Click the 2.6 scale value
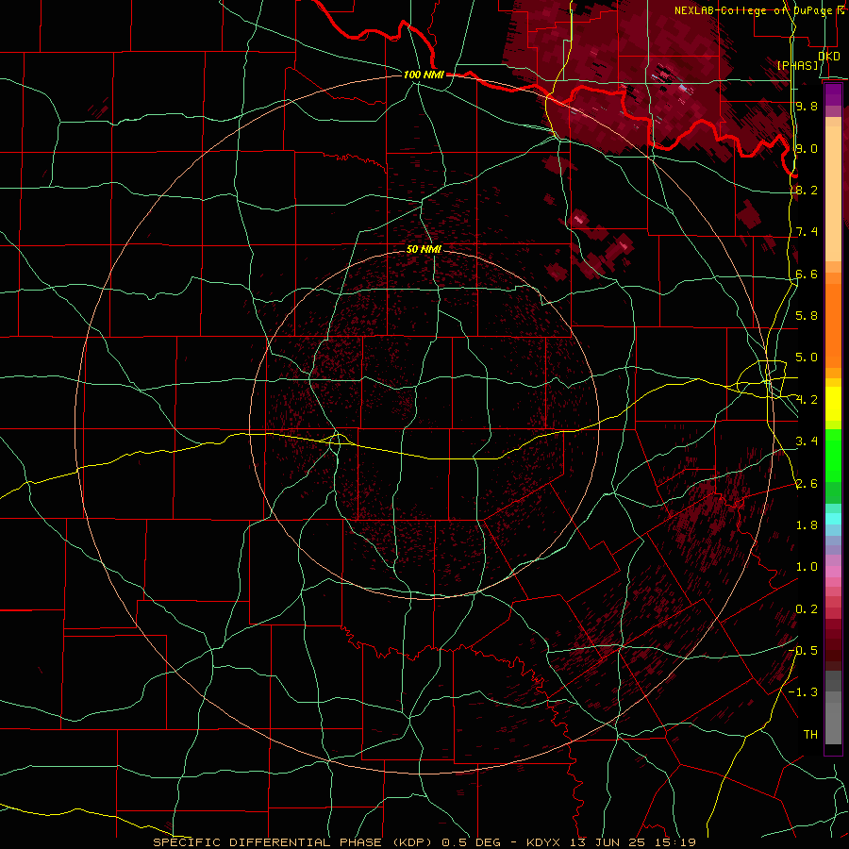 point(807,483)
